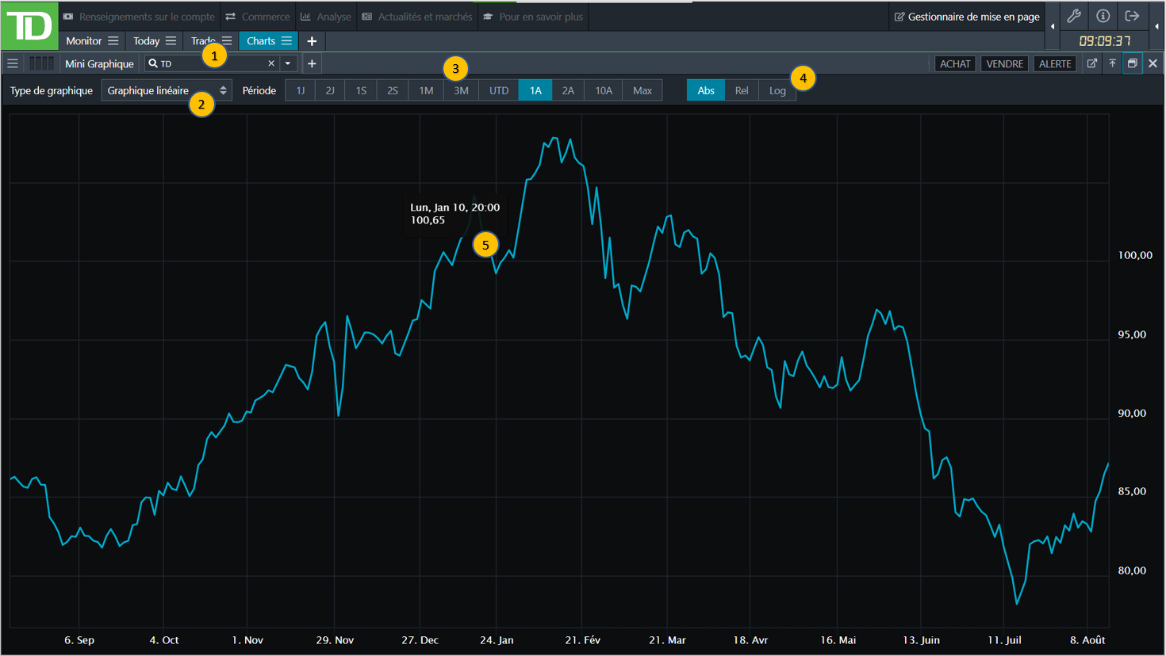
Task: Add a new workspace tab with plus
Action: pos(312,41)
